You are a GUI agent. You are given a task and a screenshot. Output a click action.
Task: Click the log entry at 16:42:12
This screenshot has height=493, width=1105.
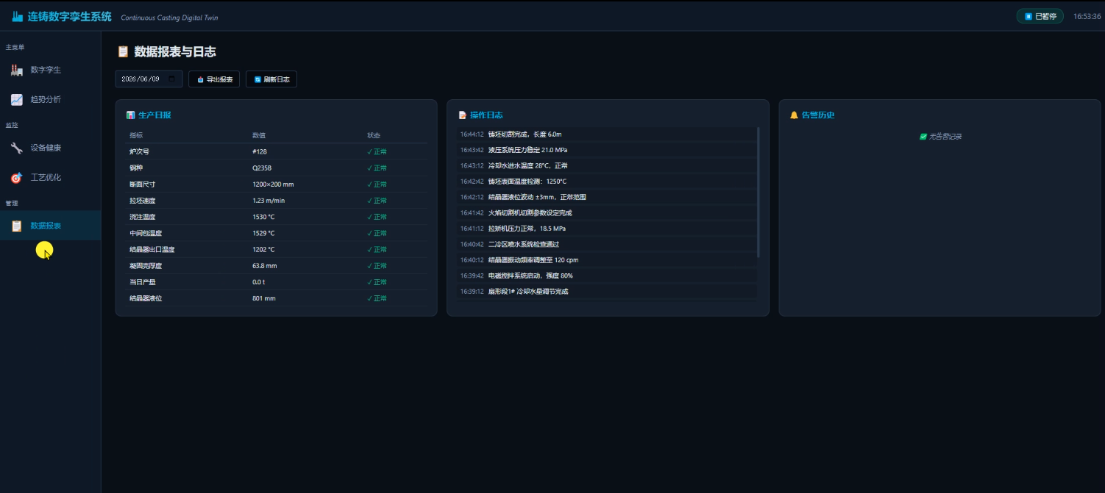(606, 197)
